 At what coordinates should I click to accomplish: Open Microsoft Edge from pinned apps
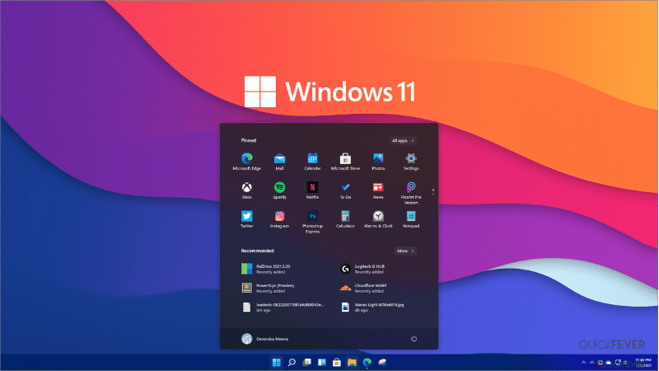(246, 162)
